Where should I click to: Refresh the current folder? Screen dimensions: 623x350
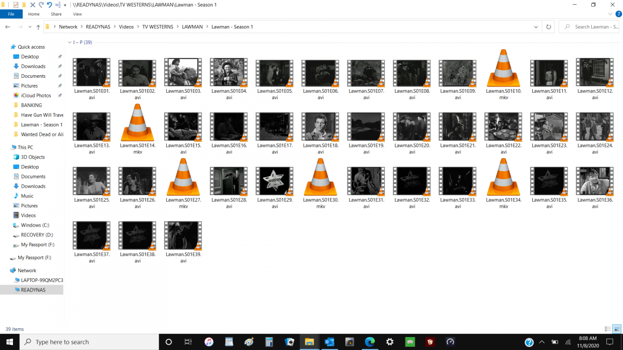[x=548, y=27]
